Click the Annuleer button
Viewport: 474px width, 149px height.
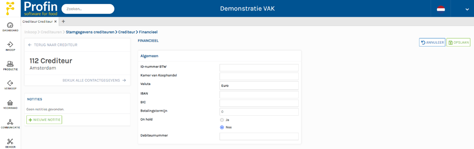pyautogui.click(x=432, y=43)
